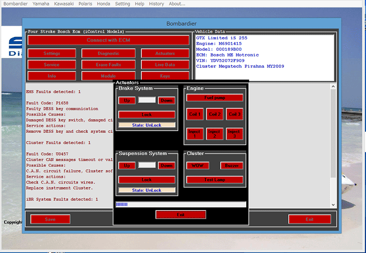Click the Service button
The image size is (366, 253).
tap(52, 65)
